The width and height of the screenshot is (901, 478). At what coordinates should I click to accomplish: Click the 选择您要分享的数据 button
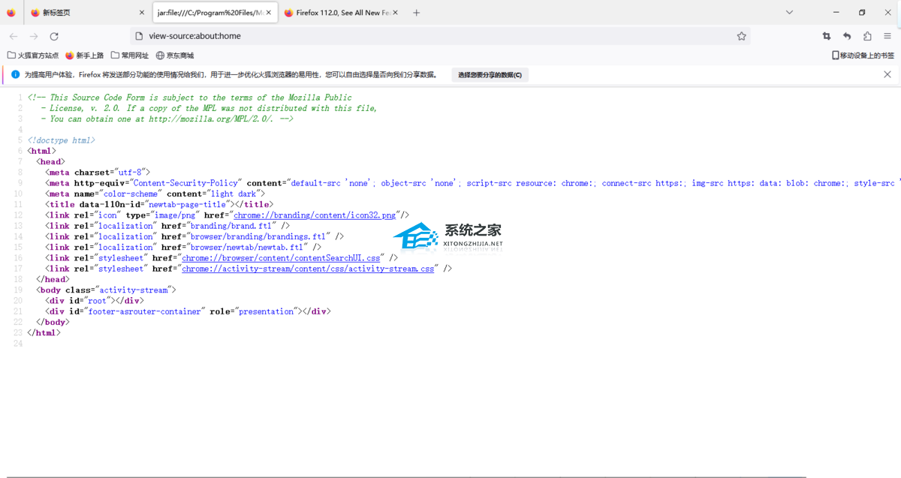click(490, 75)
